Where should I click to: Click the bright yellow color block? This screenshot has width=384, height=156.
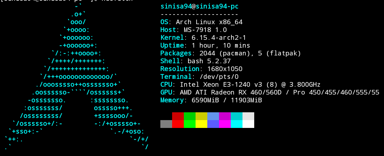[x=201, y=124]
